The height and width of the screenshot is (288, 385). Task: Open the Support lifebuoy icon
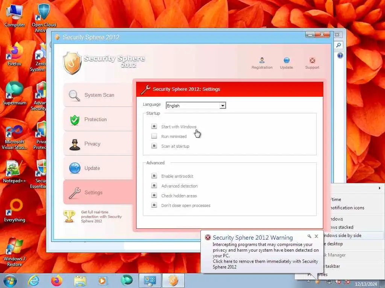point(312,60)
